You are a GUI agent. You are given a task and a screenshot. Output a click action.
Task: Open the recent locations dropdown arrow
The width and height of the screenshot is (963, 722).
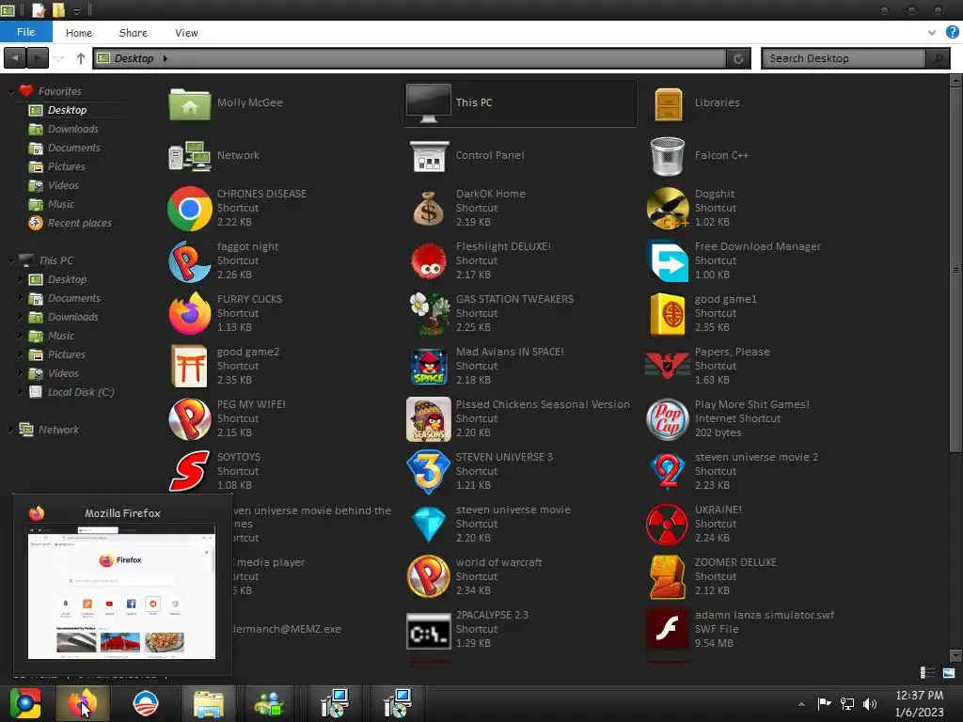tap(59, 59)
